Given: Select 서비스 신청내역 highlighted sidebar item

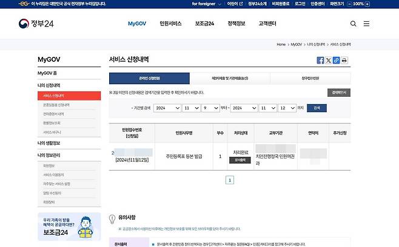Looking at the screenshot, I should tap(69, 96).
